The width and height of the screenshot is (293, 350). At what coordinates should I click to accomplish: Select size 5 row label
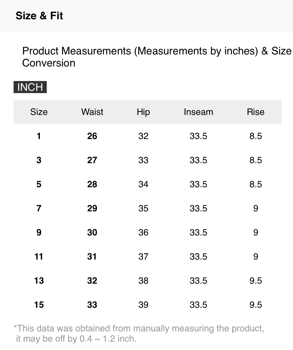coord(39,184)
